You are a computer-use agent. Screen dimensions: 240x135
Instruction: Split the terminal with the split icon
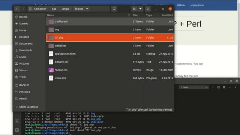coord(218,87)
